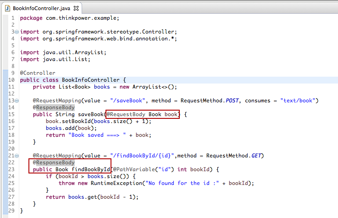This screenshot has width=338, height=218.
Task: Collapse the findBookById method at line 21
Action: point(17,156)
